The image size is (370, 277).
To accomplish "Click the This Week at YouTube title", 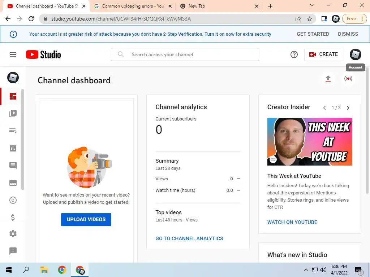I will 294,176.
